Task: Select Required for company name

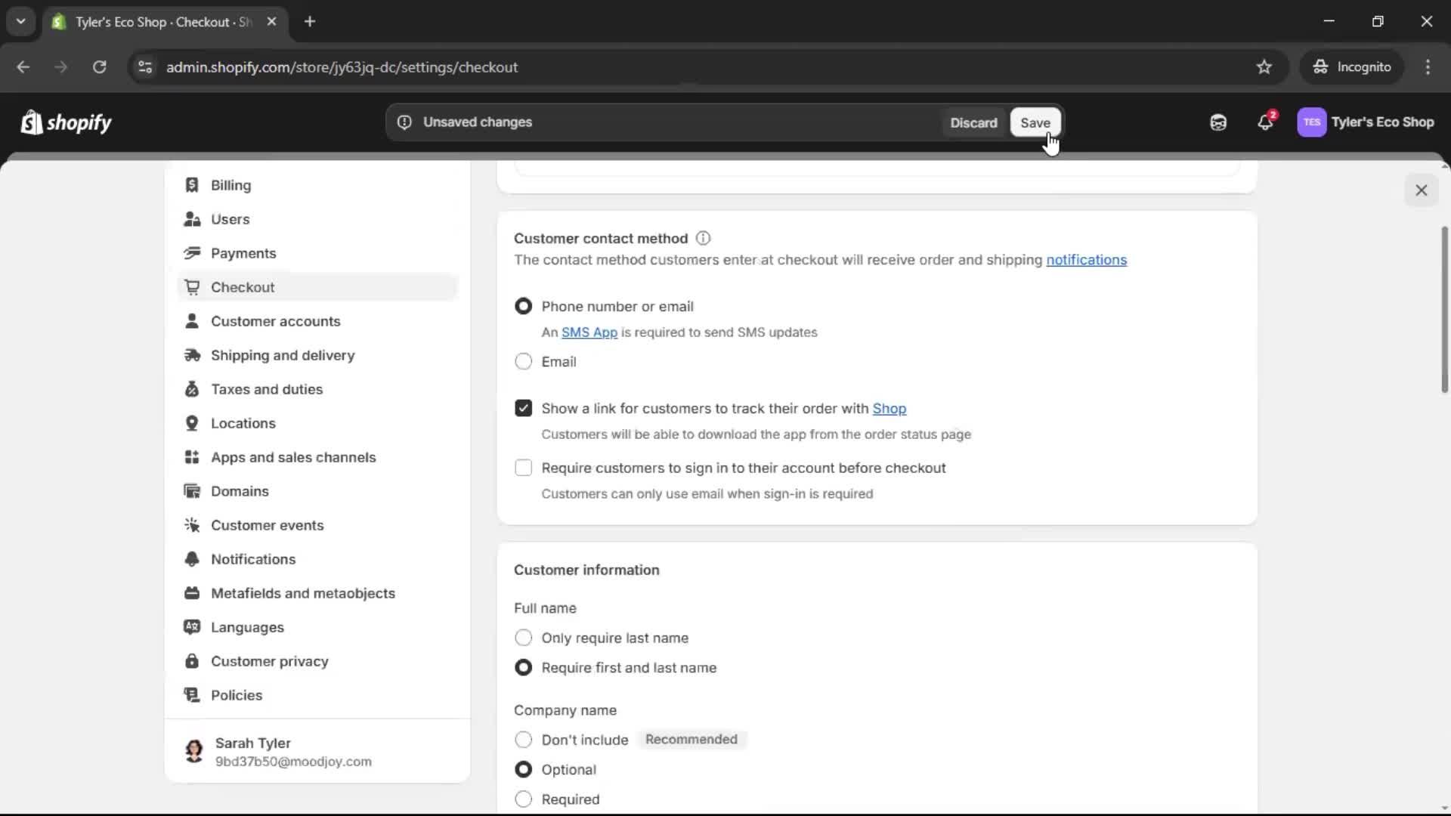Action: (x=524, y=799)
